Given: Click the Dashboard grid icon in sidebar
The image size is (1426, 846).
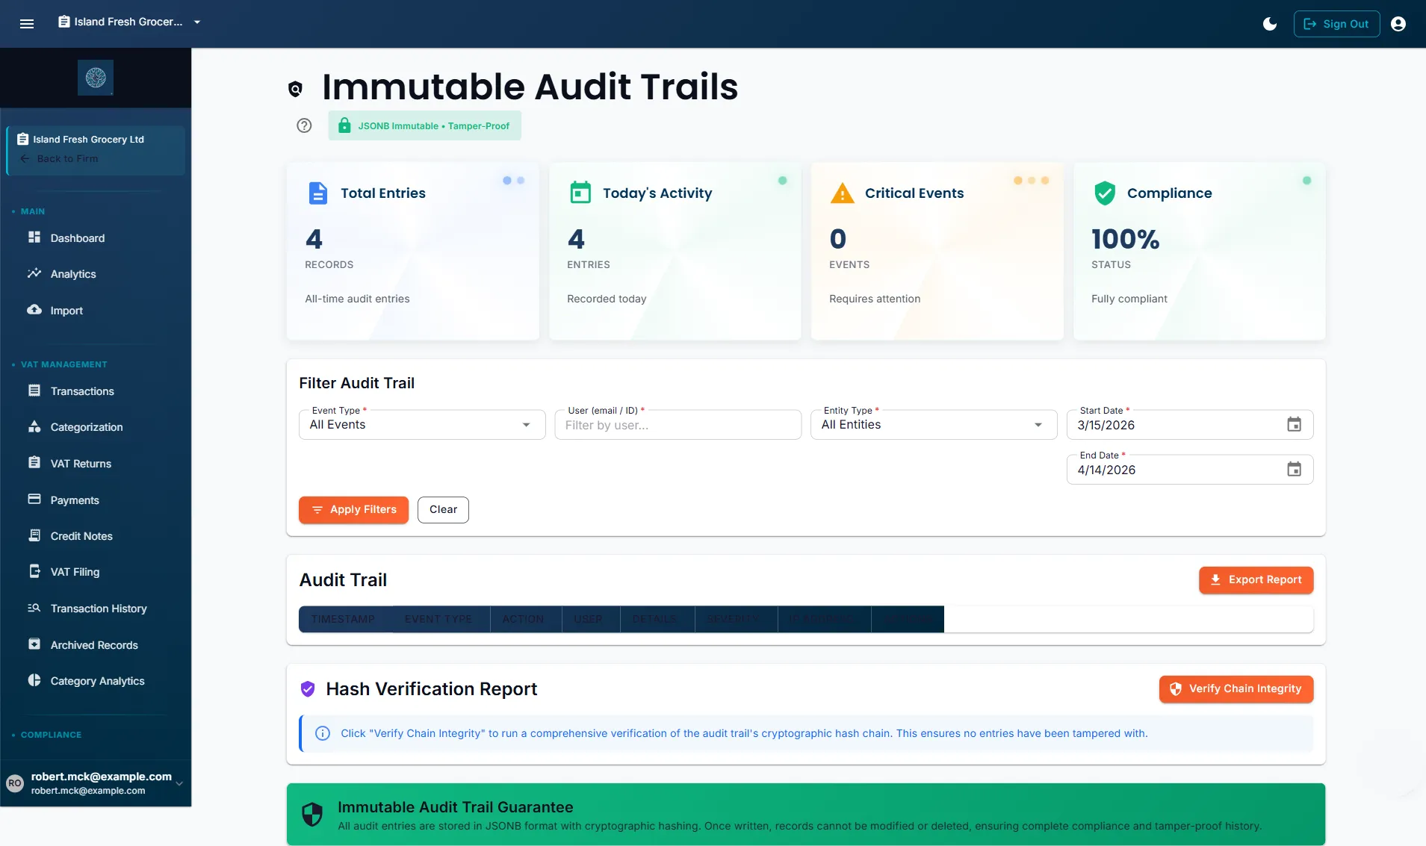Looking at the screenshot, I should pyautogui.click(x=34, y=237).
